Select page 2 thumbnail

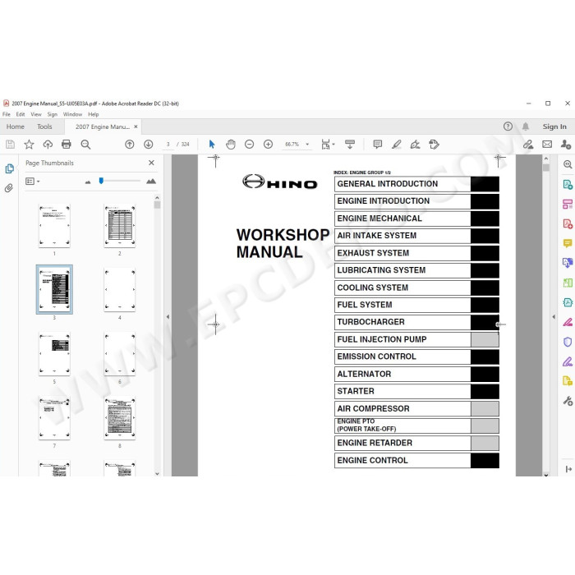pos(120,226)
